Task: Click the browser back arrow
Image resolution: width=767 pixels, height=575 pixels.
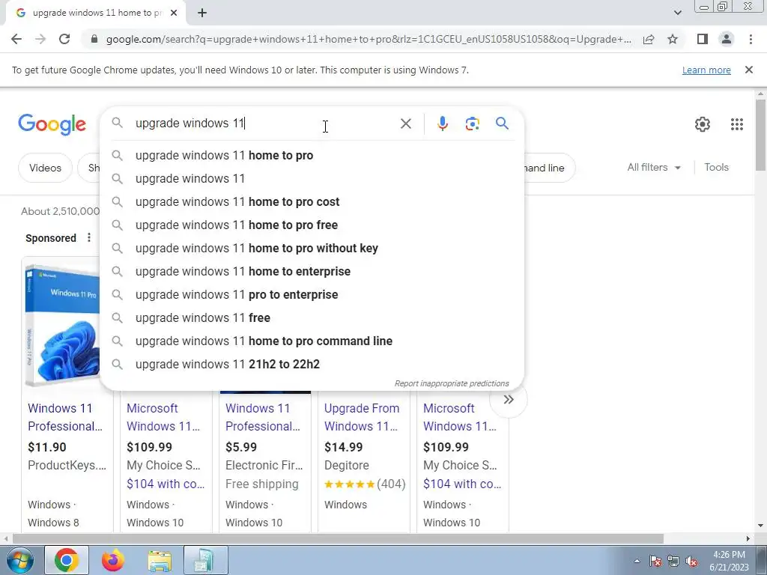Action: (16, 39)
